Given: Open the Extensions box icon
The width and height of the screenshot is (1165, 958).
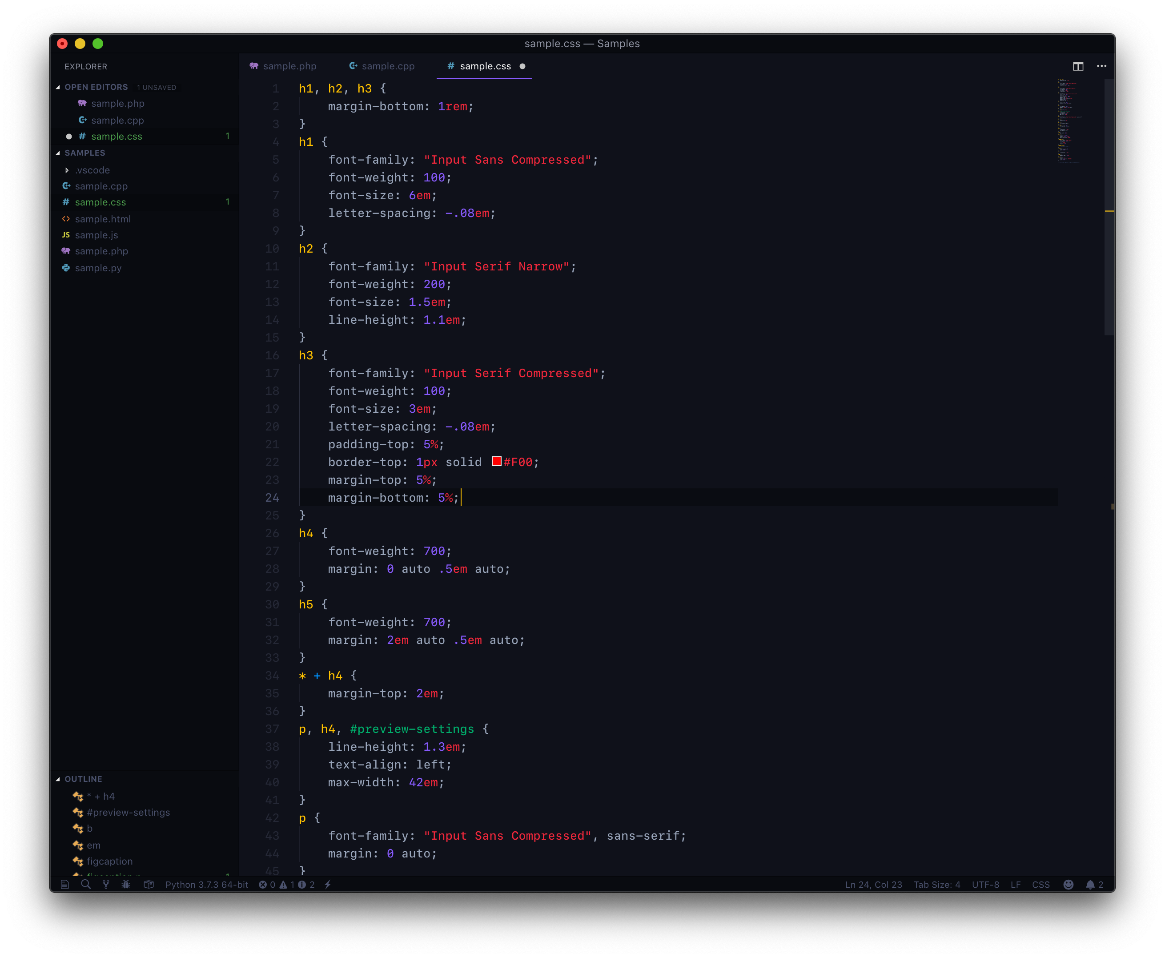Looking at the screenshot, I should click(149, 885).
